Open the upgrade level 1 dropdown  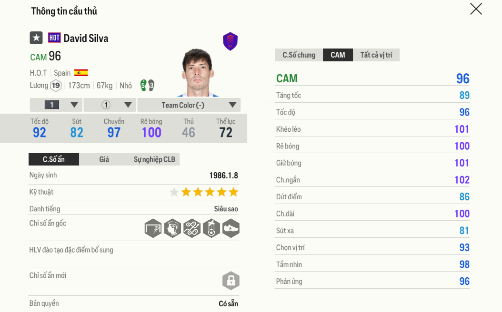coord(56,105)
